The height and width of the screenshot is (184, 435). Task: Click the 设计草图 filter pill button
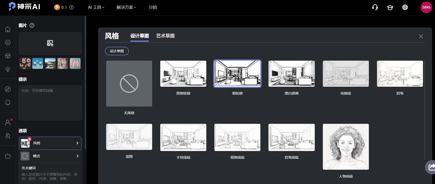pos(117,51)
